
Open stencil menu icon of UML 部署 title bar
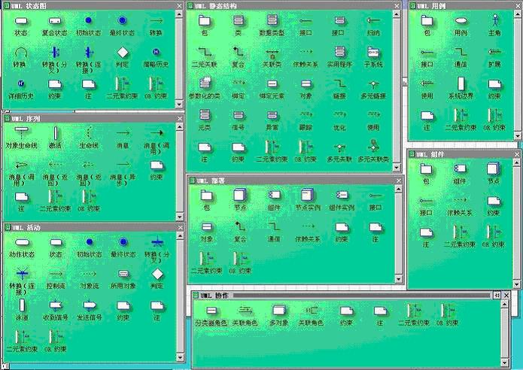[x=193, y=180]
